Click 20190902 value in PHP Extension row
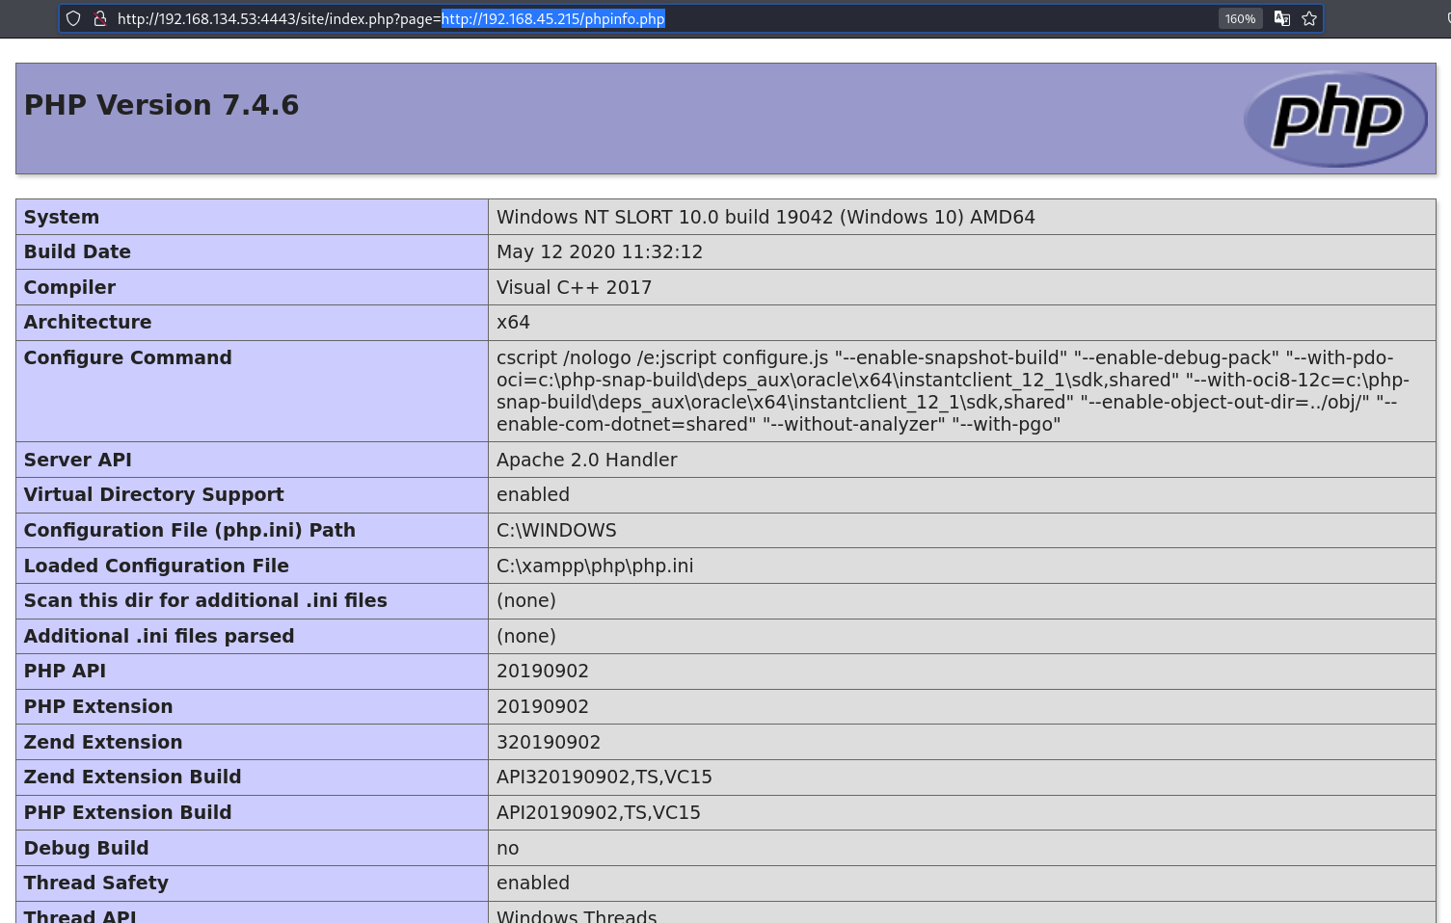The height and width of the screenshot is (923, 1451). 543,706
